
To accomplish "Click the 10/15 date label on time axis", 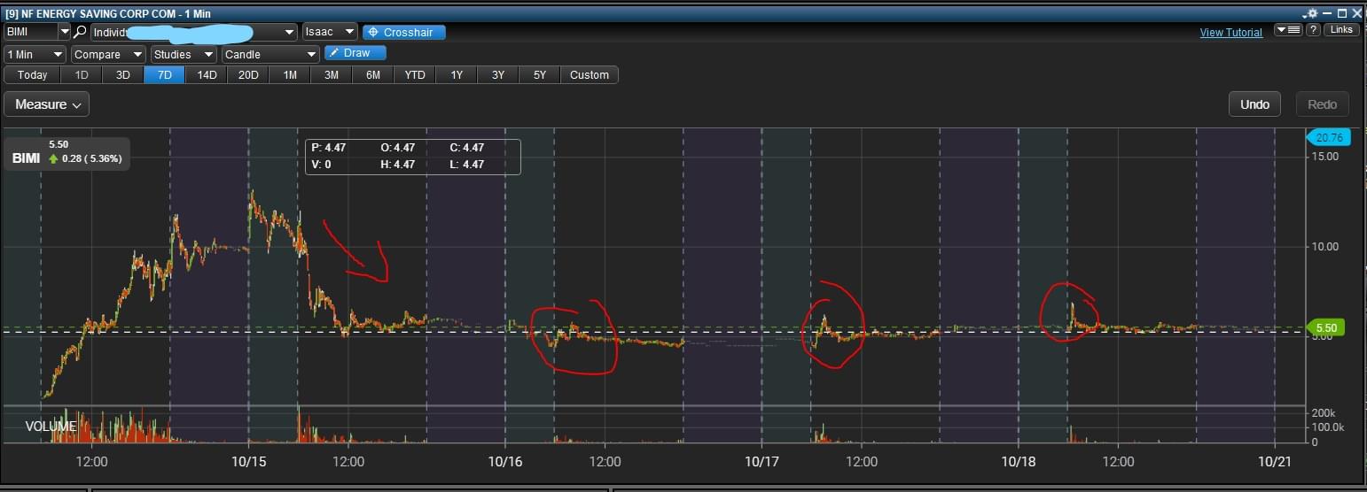I will click(249, 461).
